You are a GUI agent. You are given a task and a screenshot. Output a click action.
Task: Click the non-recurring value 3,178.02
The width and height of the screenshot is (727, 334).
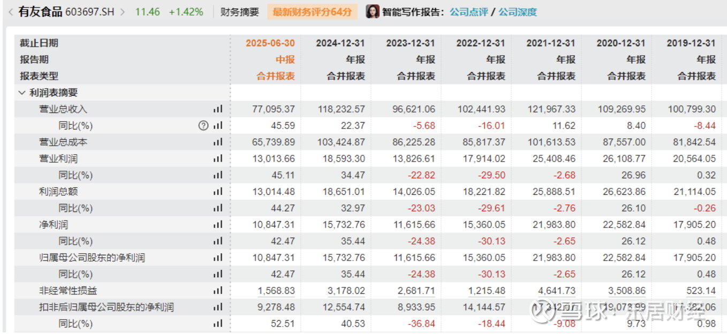346,291
